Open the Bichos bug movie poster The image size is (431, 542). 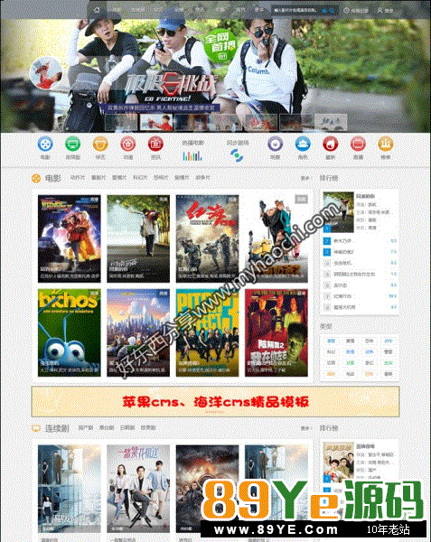point(70,332)
